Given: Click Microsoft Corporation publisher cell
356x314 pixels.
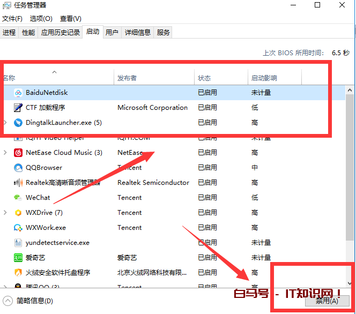Looking at the screenshot, I should [153, 108].
